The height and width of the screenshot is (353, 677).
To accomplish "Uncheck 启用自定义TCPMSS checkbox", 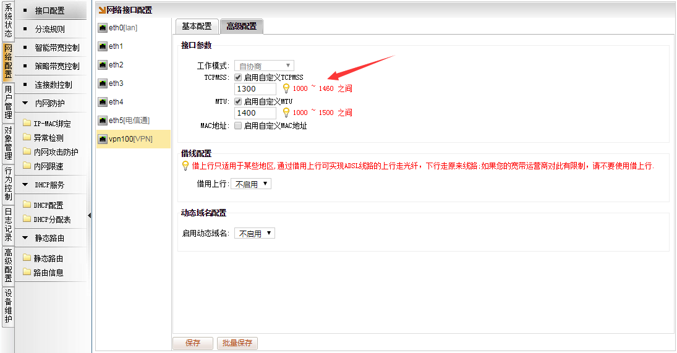I will click(x=238, y=77).
